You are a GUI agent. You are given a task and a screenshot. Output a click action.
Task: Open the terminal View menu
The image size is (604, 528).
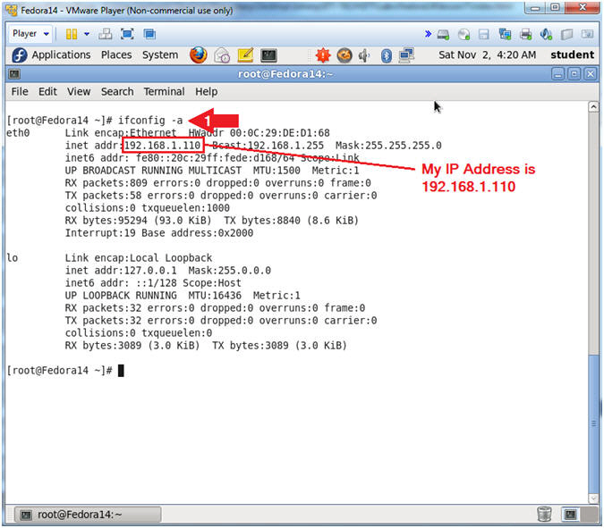pos(79,91)
